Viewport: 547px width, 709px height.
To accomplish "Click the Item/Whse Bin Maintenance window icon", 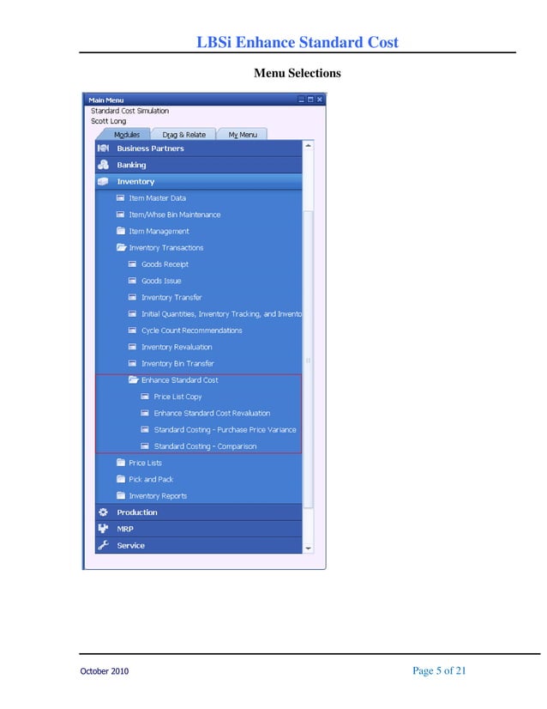I will pyautogui.click(x=120, y=215).
